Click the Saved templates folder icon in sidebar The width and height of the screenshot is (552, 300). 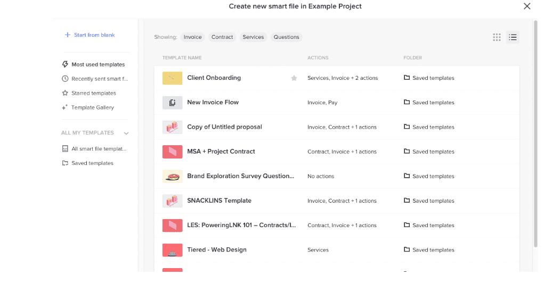click(65, 163)
